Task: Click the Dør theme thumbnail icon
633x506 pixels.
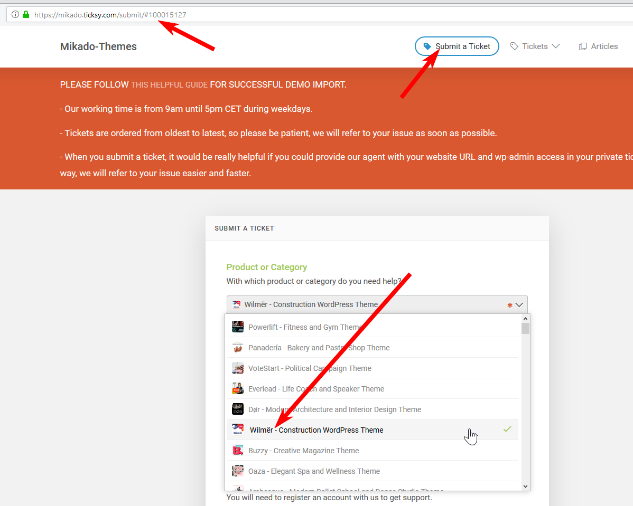Action: (x=237, y=409)
